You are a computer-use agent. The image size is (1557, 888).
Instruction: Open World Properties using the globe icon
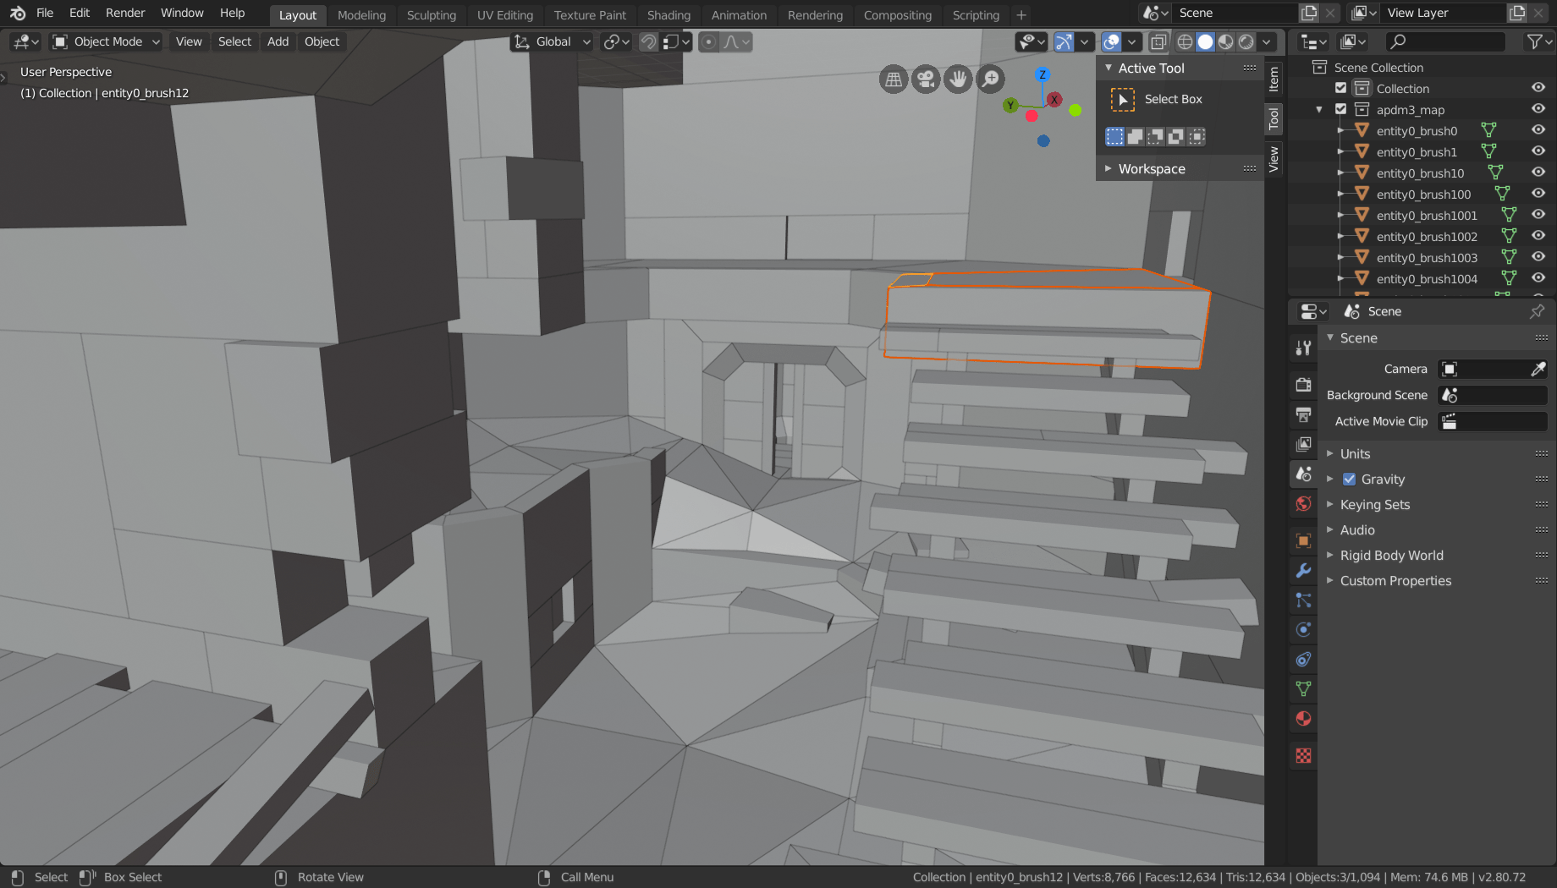tap(1302, 503)
